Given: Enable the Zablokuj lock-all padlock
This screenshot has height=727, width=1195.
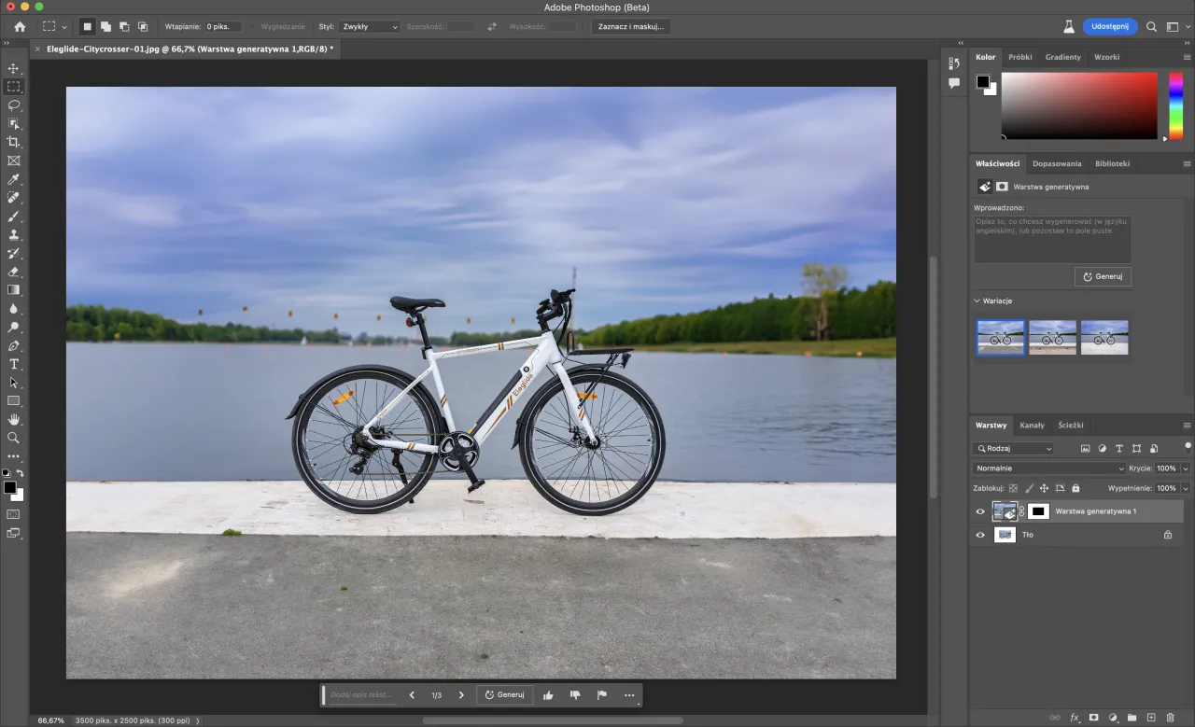Looking at the screenshot, I should 1075,487.
